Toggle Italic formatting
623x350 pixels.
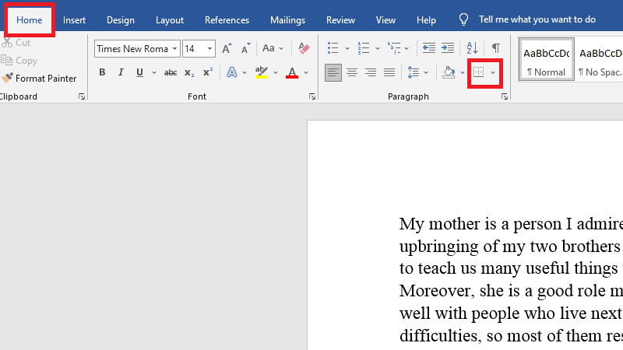click(x=121, y=73)
